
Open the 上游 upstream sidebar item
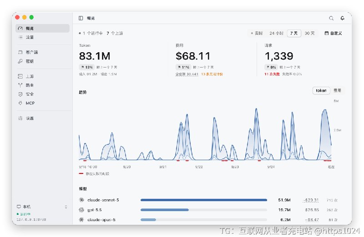click(x=42, y=76)
